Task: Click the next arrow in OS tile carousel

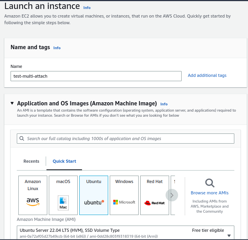Action: click(x=172, y=195)
